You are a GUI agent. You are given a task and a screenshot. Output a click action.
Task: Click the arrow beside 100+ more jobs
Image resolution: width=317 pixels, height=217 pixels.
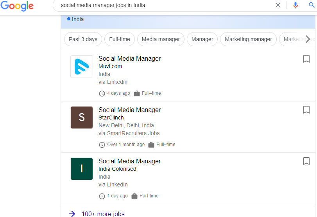tap(72, 214)
